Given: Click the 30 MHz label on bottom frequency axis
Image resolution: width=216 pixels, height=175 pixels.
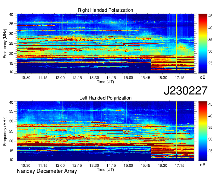Looking at the screenshot, I should 11,121.
